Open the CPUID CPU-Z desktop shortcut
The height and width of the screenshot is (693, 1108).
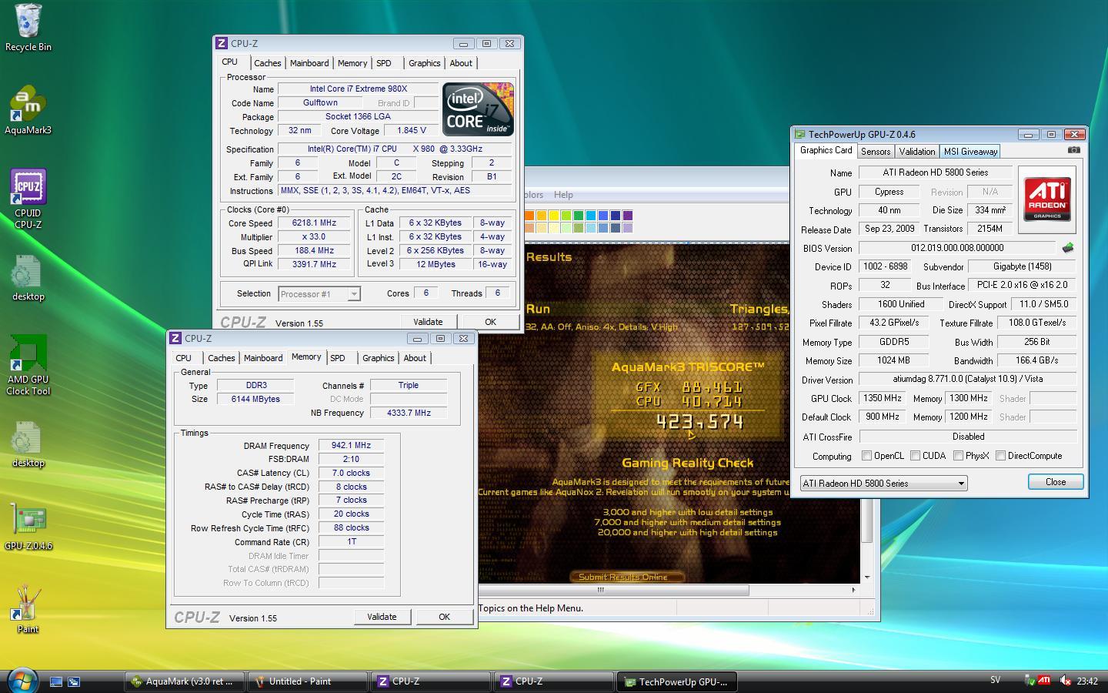tap(28, 199)
